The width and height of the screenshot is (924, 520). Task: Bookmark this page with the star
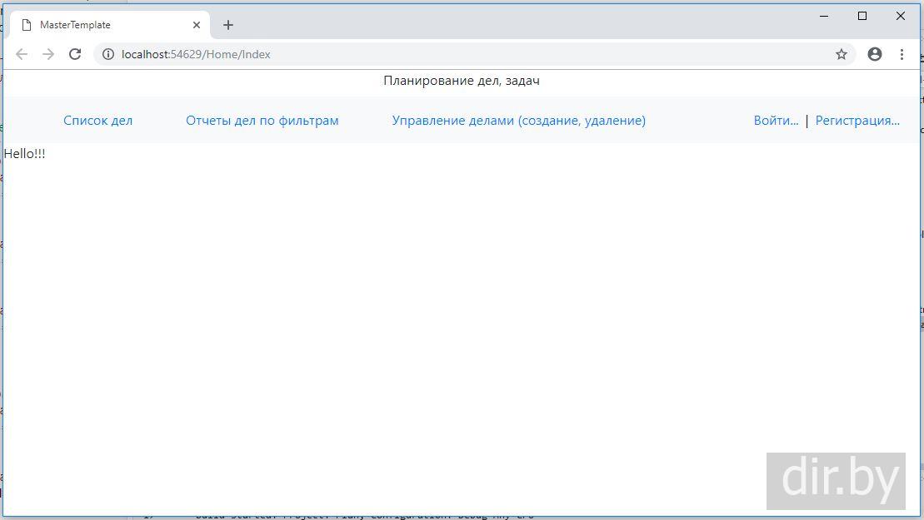(842, 54)
